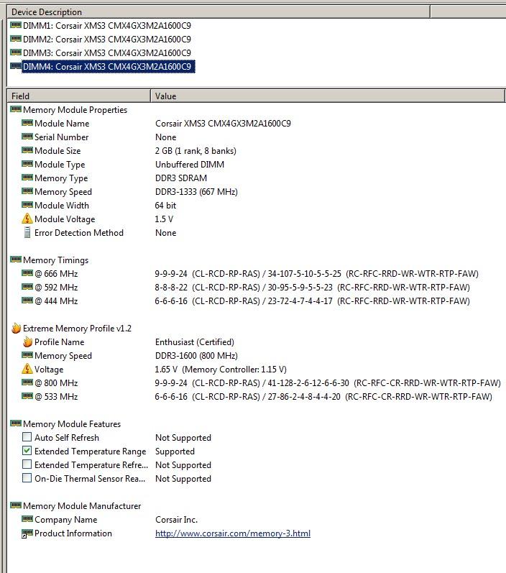
Task: Select the '64 bit' module width value
Action: coord(165,206)
